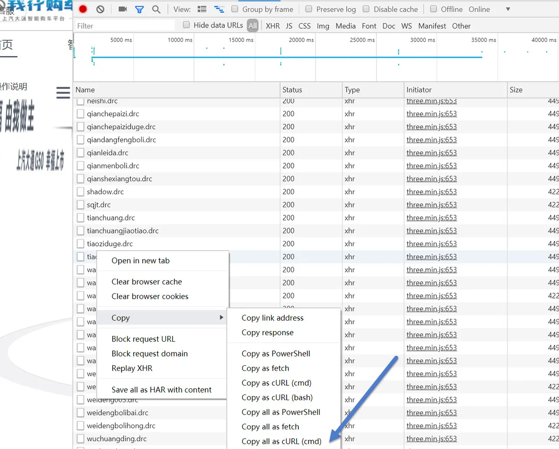Toggle capture screenshots camera icon
This screenshot has height=449, width=559.
[x=123, y=9]
